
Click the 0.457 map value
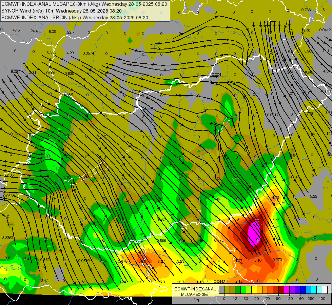click(161, 220)
